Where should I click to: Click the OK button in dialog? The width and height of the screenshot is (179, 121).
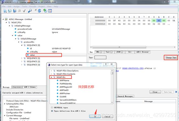pyautogui.click(x=95, y=116)
